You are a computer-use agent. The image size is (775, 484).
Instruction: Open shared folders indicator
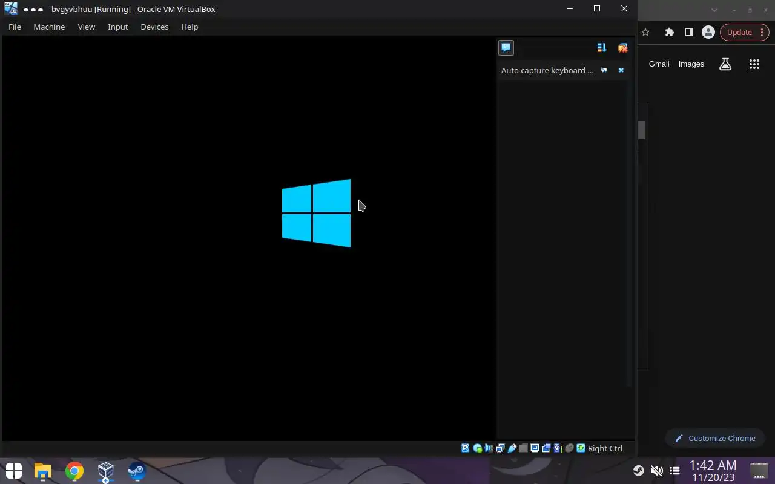[x=523, y=448]
